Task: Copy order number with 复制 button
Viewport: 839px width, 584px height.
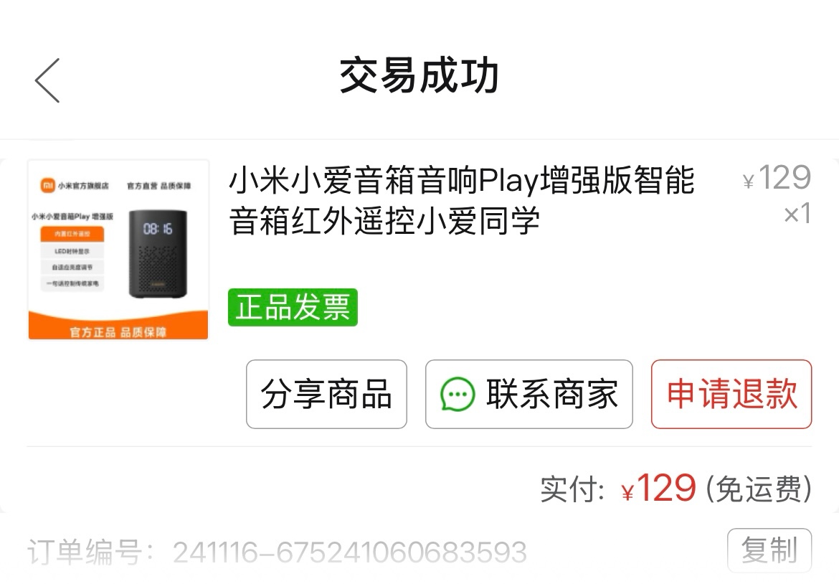Action: (769, 550)
